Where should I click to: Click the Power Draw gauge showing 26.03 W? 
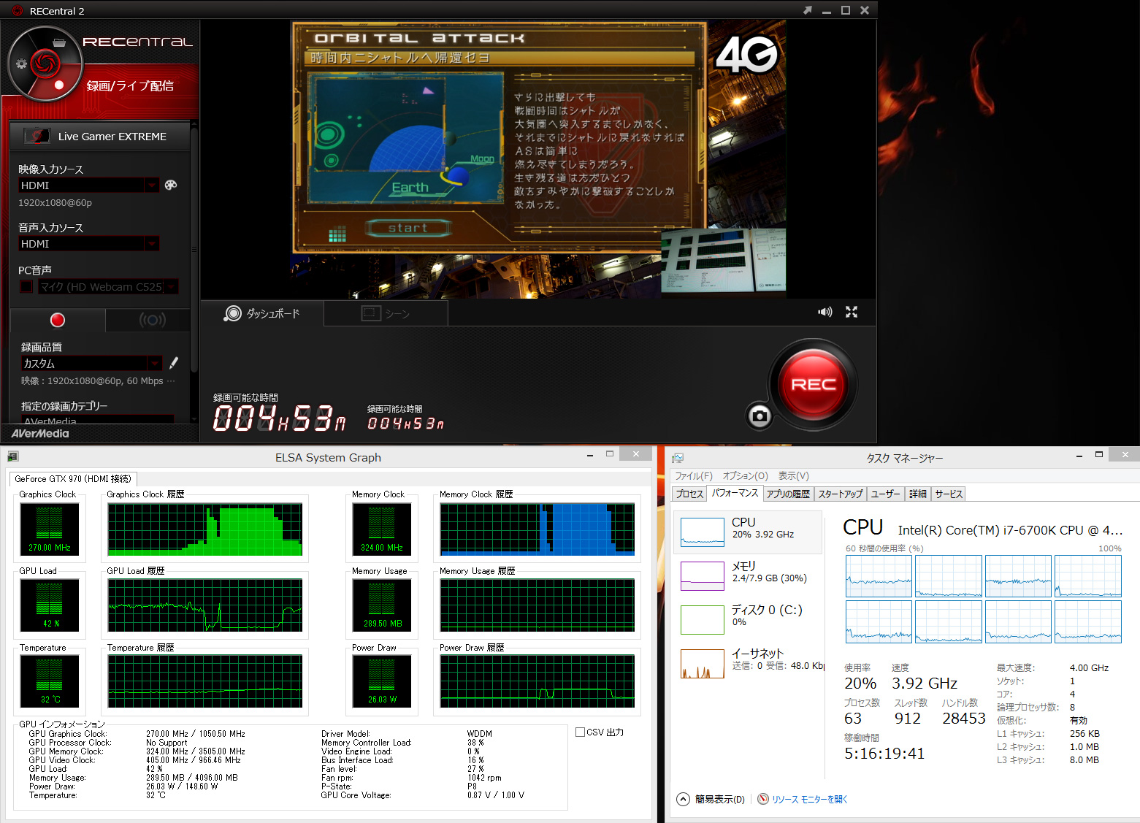(x=382, y=682)
